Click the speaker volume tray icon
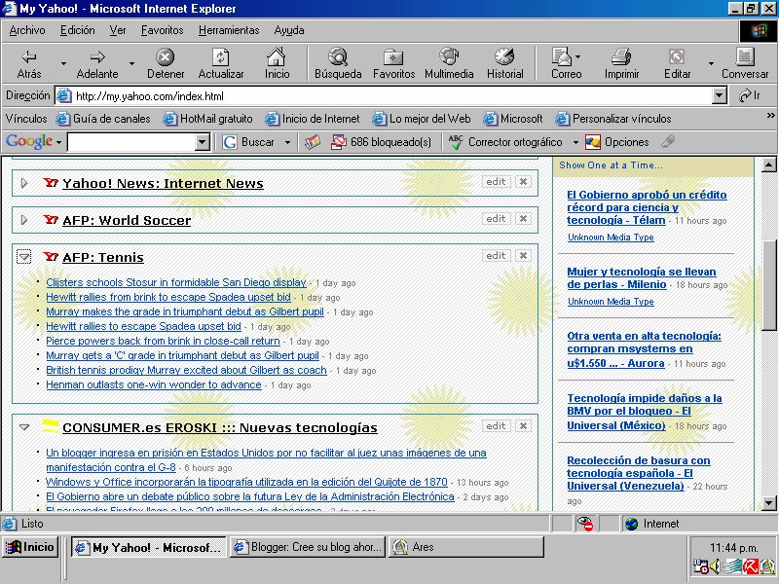The width and height of the screenshot is (779, 584). click(x=715, y=566)
